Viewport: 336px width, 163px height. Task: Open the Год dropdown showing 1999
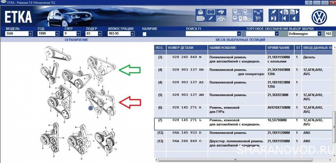(58, 34)
